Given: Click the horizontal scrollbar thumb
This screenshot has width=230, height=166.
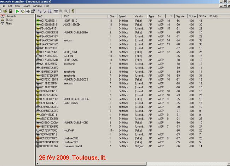Looking at the screenshot, I should click(x=93, y=164).
